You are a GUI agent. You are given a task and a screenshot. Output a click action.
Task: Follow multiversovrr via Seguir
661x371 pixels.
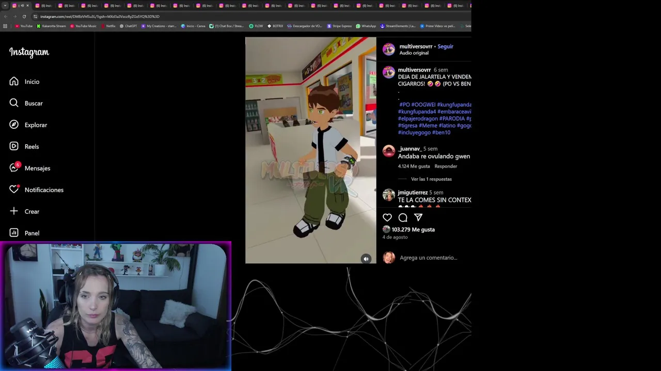[x=445, y=46]
